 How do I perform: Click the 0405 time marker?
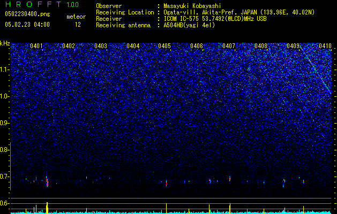click(x=164, y=46)
